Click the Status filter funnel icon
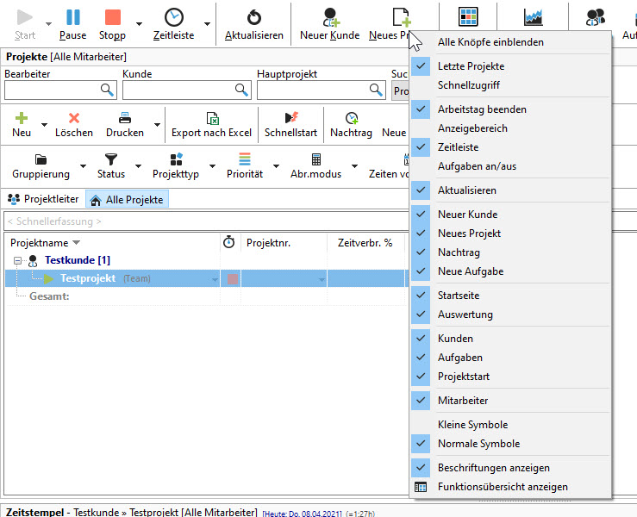This screenshot has height=517, width=637. click(x=111, y=159)
